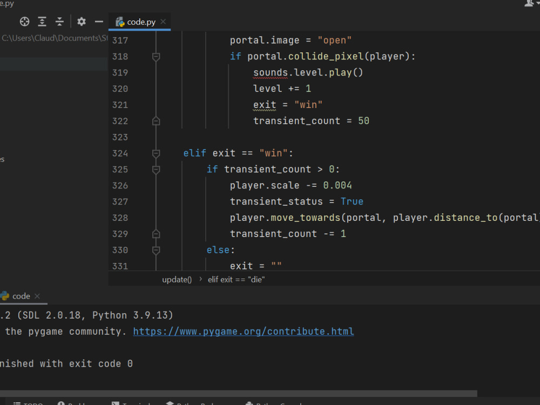This screenshot has width=540, height=405.
Task: Click the Collapse All icon in project toolbar
Action: [60, 22]
